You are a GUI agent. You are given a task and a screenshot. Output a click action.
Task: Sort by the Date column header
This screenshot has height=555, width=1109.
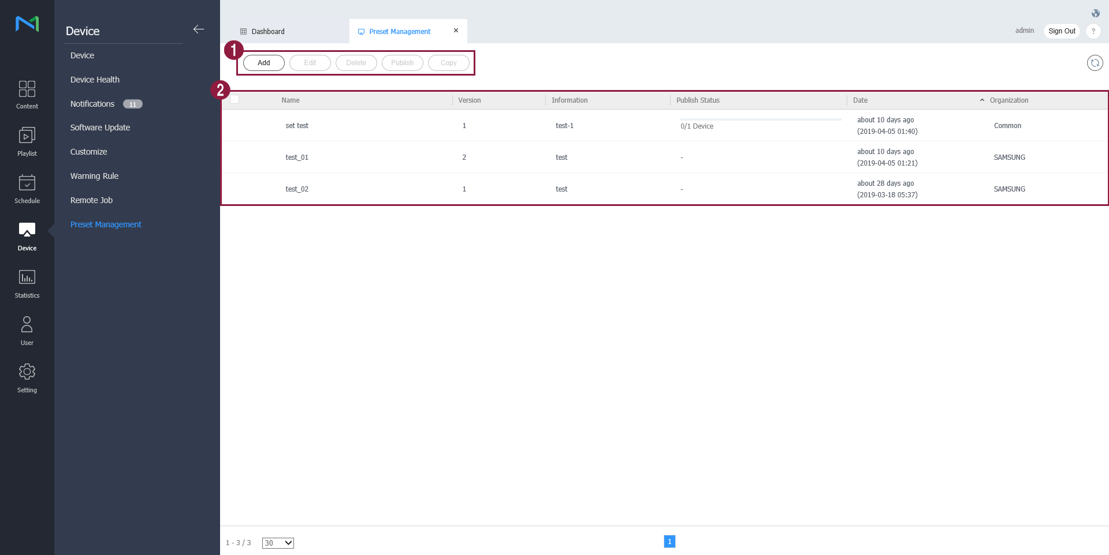tap(860, 100)
